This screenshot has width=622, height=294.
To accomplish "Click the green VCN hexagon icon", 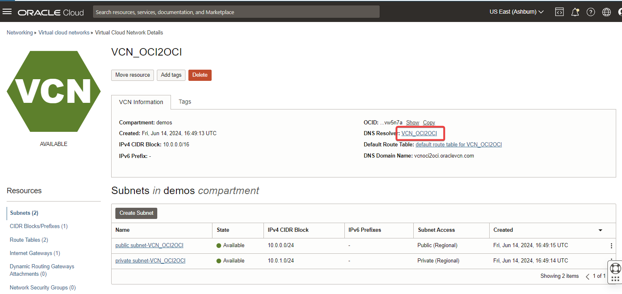I will click(54, 91).
